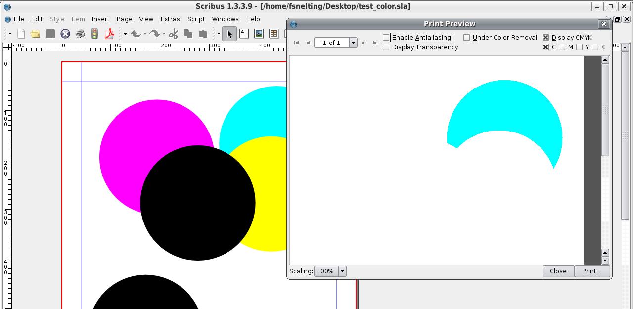Check the K black channel checkbox
The width and height of the screenshot is (633, 309).
tap(595, 47)
